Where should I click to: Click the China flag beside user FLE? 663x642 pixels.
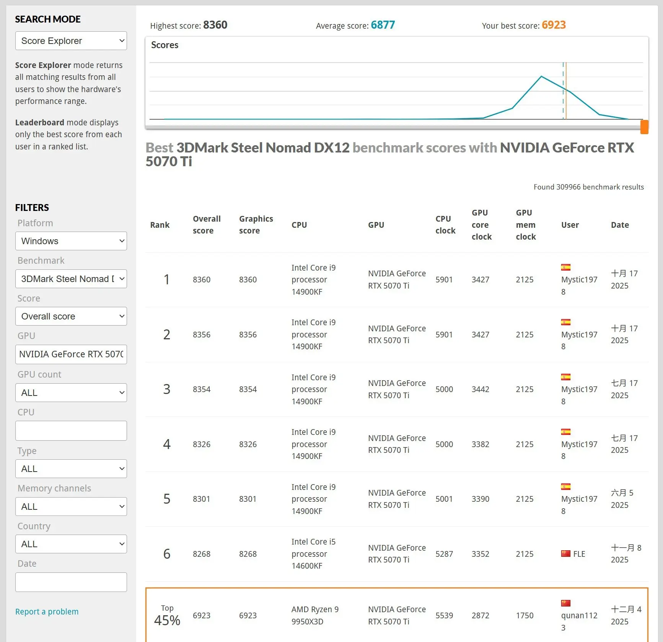[565, 554]
